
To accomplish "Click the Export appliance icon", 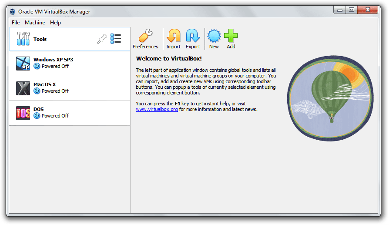I will [x=193, y=36].
